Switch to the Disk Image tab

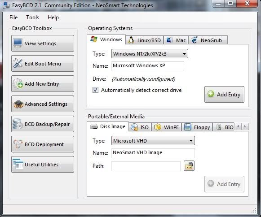tap(108, 126)
